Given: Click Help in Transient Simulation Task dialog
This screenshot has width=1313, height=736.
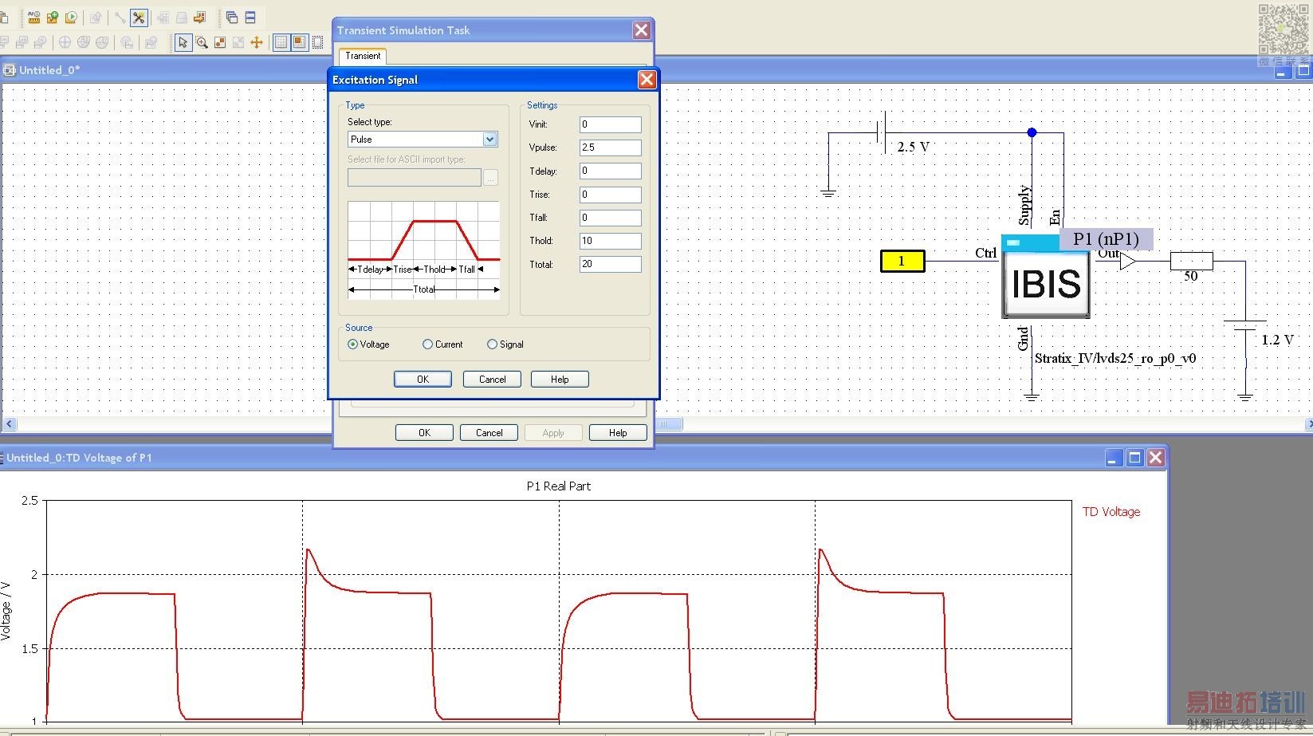Looking at the screenshot, I should point(617,433).
